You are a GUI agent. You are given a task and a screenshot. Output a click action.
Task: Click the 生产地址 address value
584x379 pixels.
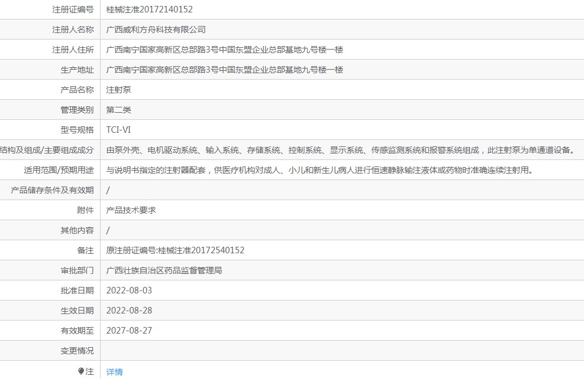225,70
